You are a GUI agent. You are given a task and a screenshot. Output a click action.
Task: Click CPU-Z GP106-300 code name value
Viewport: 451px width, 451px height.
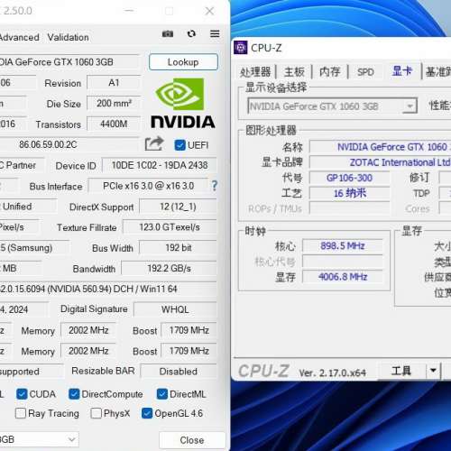pyautogui.click(x=349, y=178)
